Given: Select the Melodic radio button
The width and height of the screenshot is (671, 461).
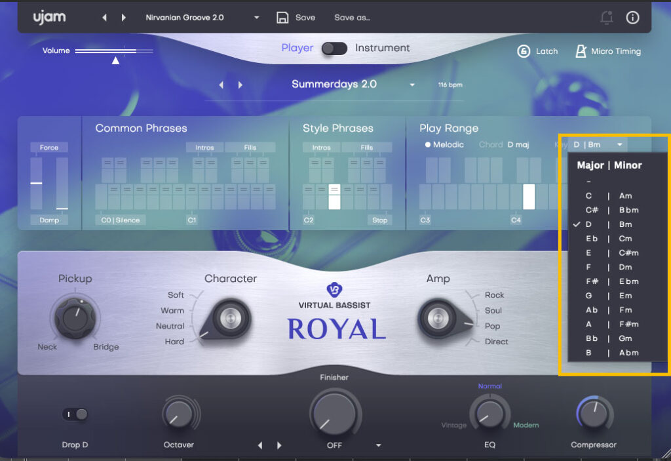Looking at the screenshot, I should pyautogui.click(x=427, y=145).
